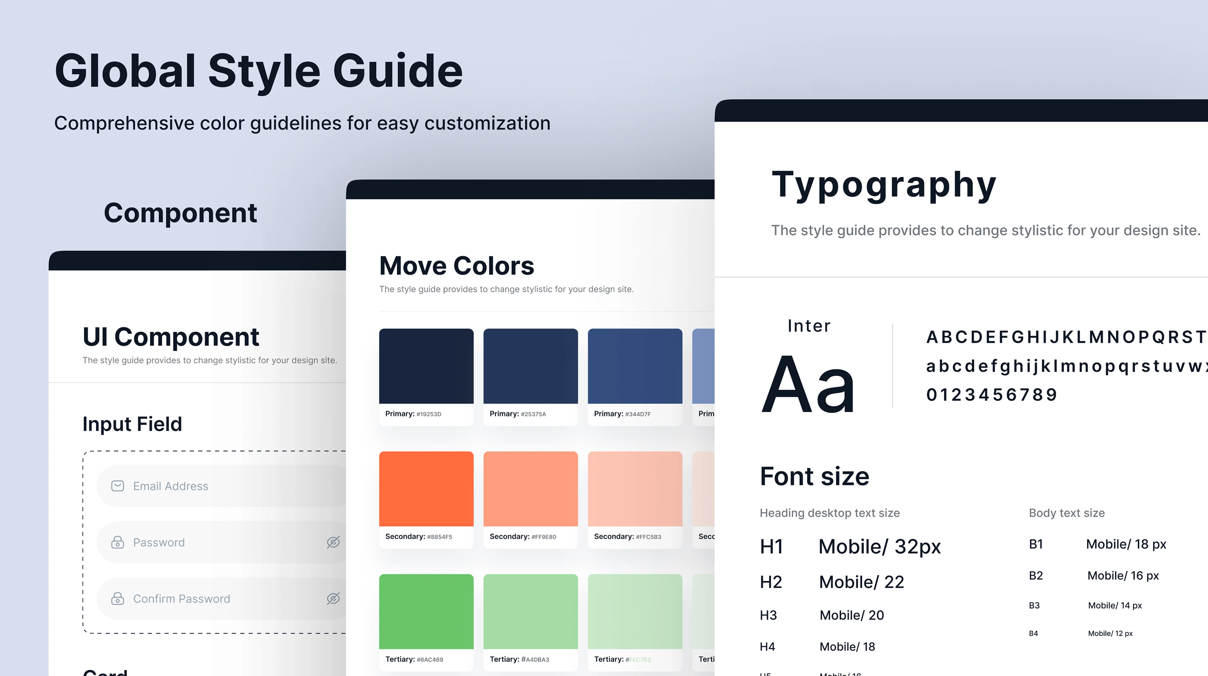
Task: Click the lock icon in Confirm Password field
Action: click(118, 598)
